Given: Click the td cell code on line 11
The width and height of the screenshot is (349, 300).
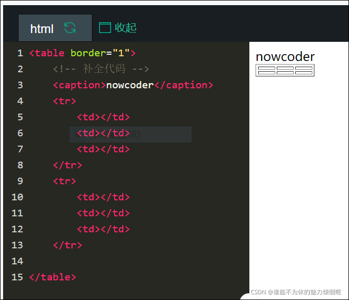Looking at the screenshot, I should (x=103, y=213).
